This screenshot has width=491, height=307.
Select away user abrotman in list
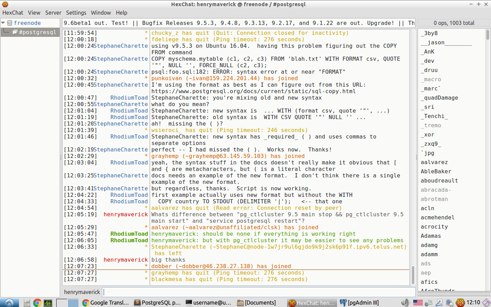(x=434, y=199)
